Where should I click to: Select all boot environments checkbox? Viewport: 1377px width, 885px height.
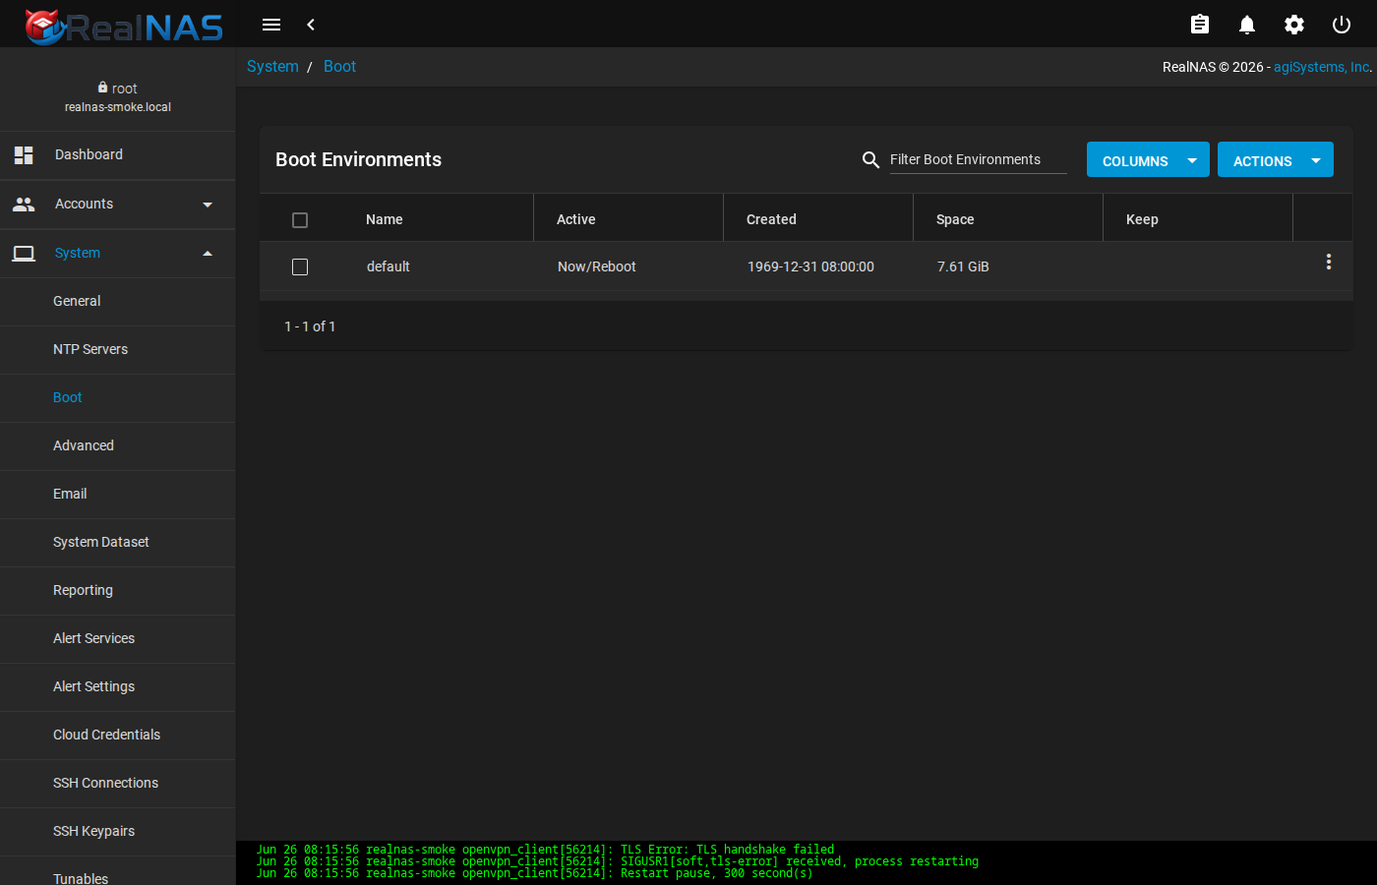pyautogui.click(x=300, y=220)
